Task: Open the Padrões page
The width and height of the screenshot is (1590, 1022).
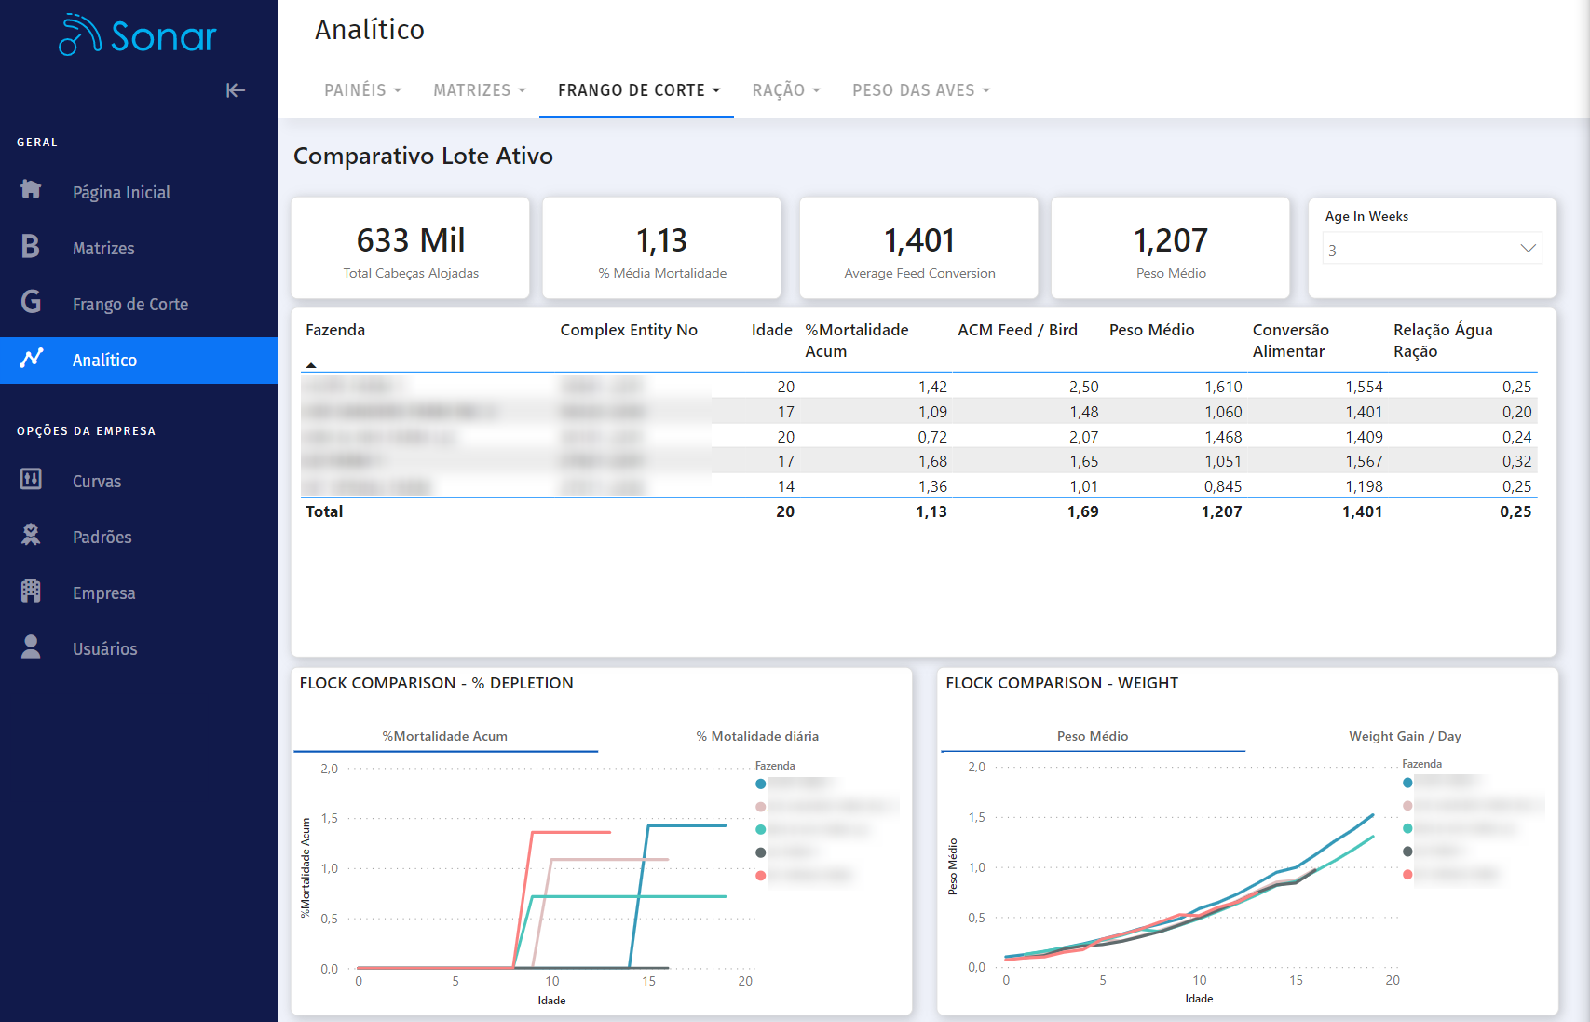Action: coord(139,537)
